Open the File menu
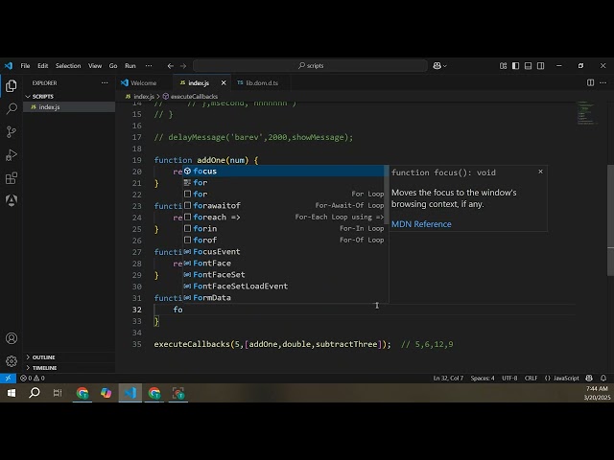This screenshot has height=460, width=614. (x=25, y=66)
